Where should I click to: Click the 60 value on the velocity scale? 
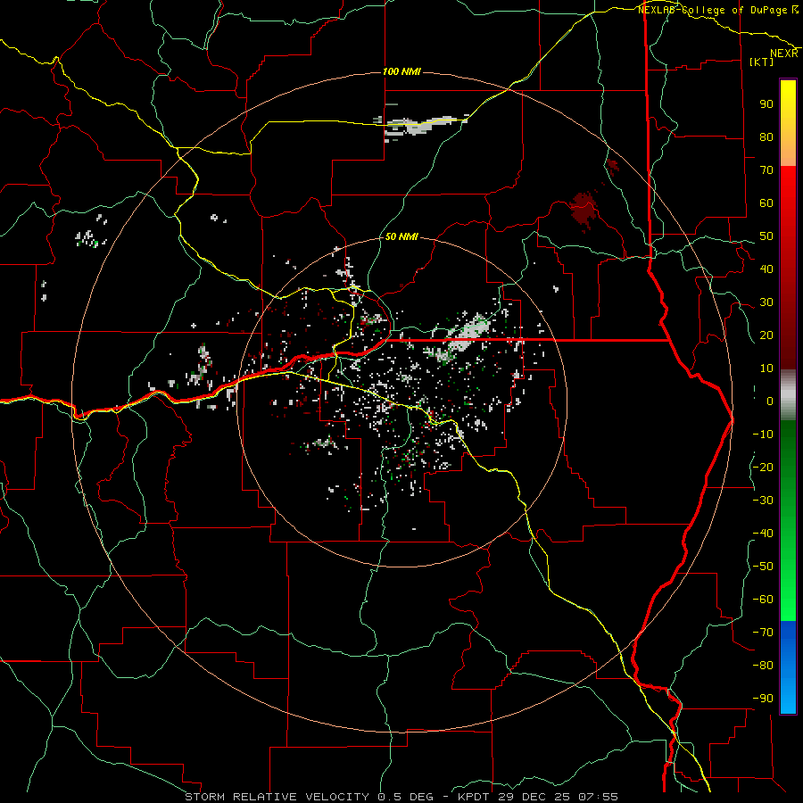(766, 203)
